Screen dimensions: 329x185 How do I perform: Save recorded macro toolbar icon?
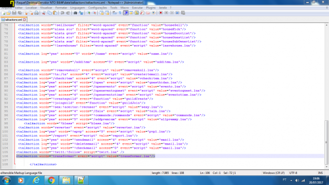coord(183,13)
